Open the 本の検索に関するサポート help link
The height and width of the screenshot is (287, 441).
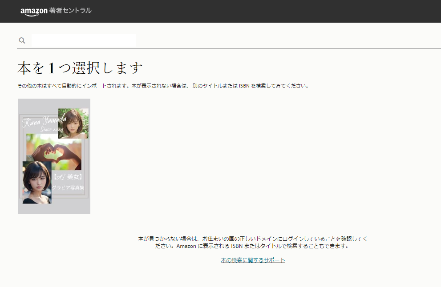point(253,260)
